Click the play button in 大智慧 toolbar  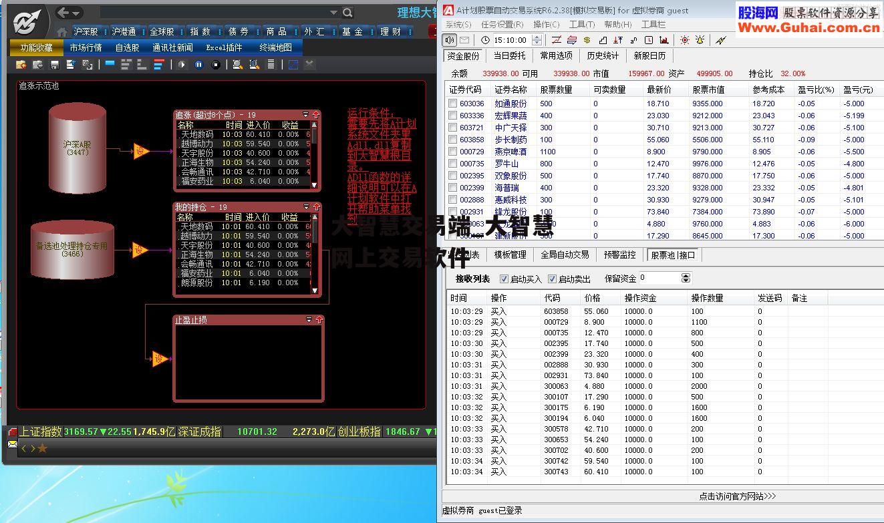[181, 65]
